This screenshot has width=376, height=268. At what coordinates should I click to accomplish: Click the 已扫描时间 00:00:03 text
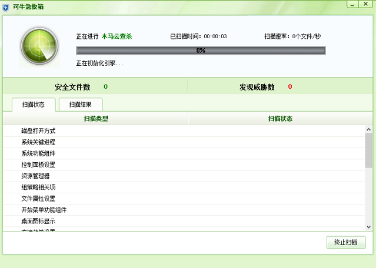[198, 36]
